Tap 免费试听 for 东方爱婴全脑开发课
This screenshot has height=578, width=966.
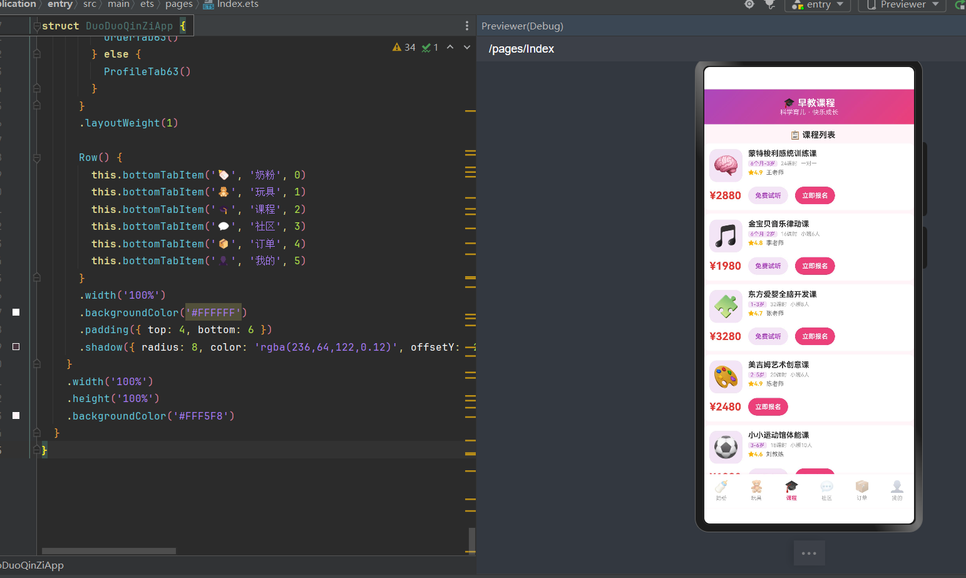pyautogui.click(x=768, y=336)
